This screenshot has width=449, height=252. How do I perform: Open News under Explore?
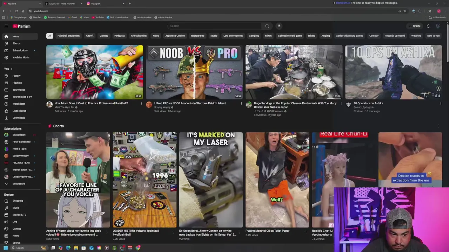pyautogui.click(x=20, y=236)
